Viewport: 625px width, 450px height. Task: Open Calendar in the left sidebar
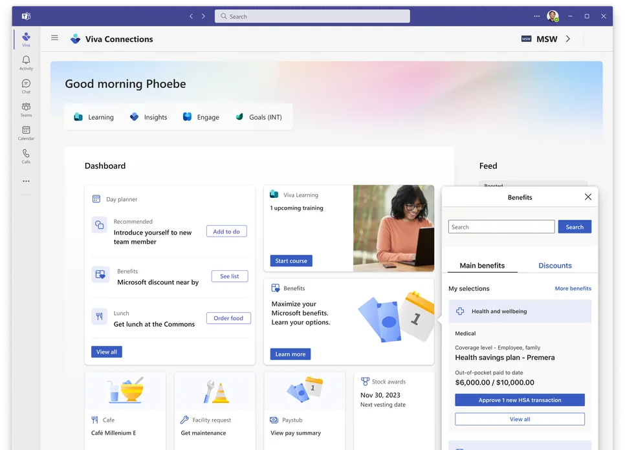(x=26, y=133)
